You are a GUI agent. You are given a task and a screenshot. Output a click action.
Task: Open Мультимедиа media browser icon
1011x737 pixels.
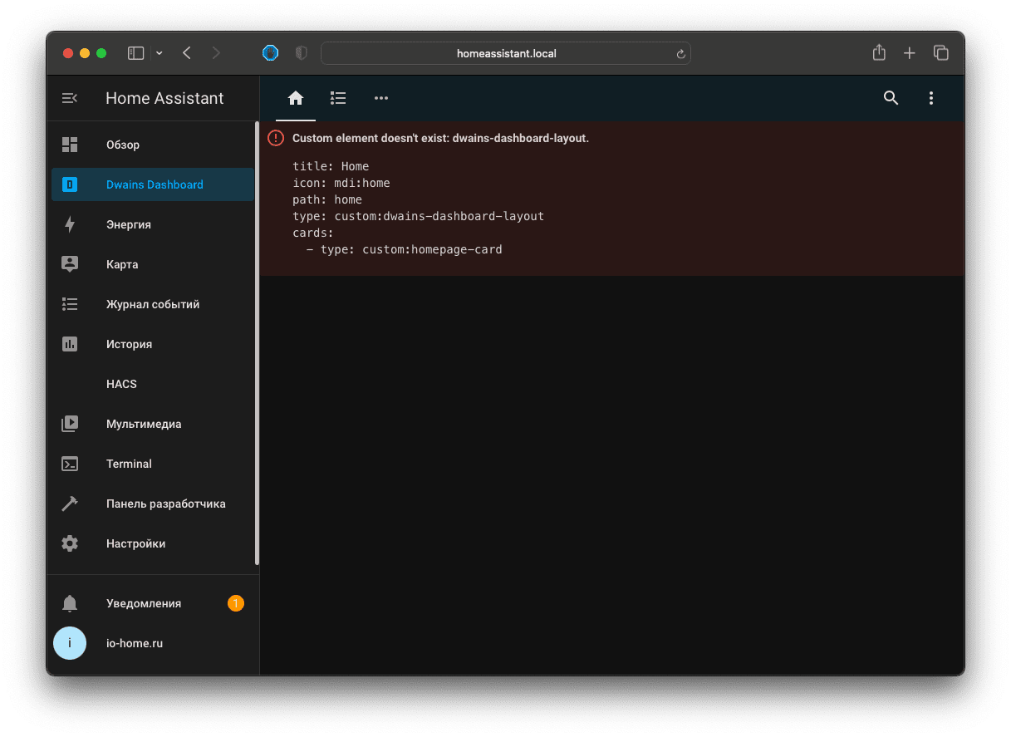70,424
